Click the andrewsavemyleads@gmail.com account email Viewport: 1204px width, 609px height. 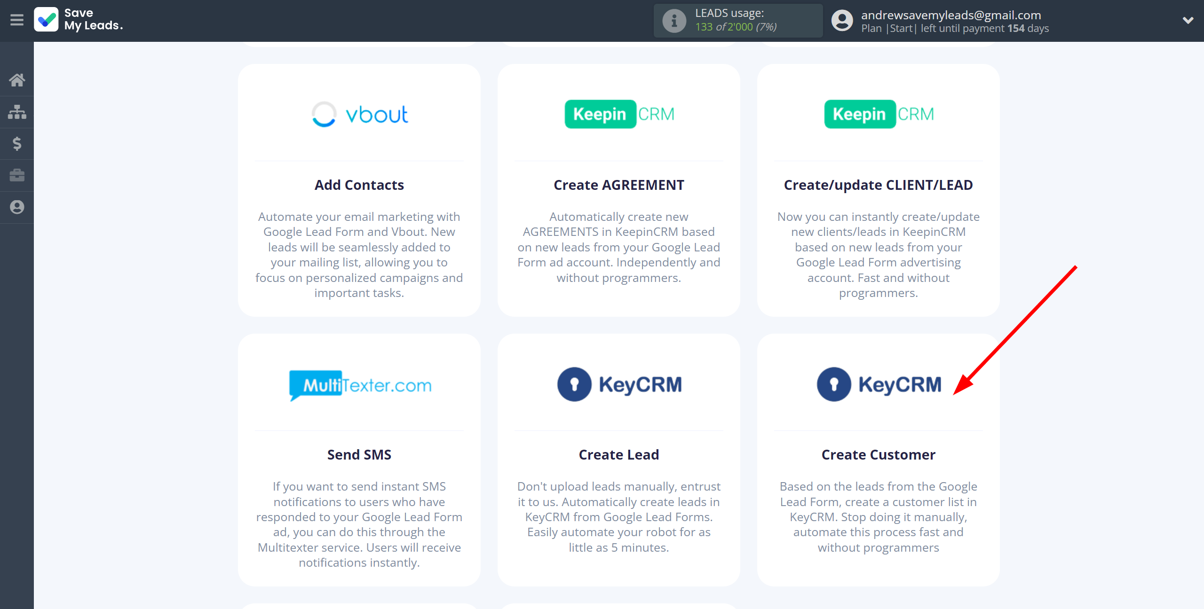click(x=951, y=15)
